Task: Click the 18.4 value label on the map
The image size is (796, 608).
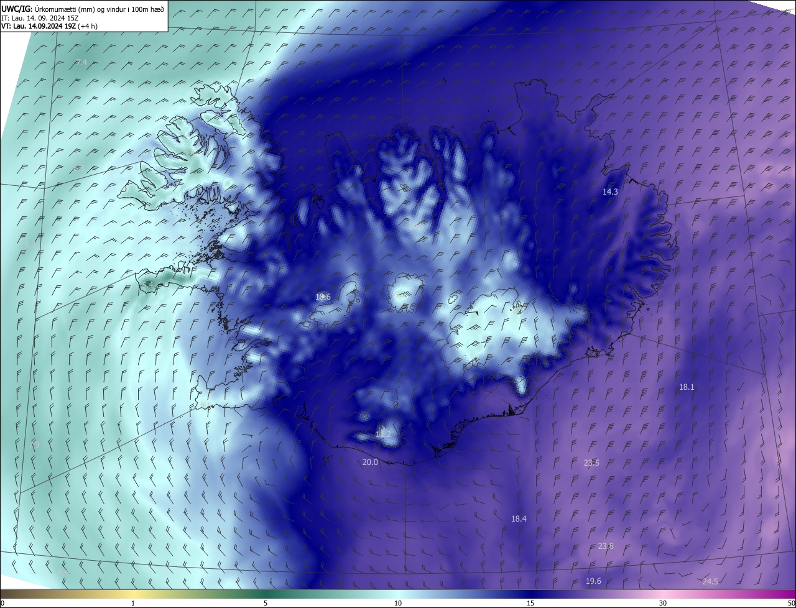Action: coord(519,519)
